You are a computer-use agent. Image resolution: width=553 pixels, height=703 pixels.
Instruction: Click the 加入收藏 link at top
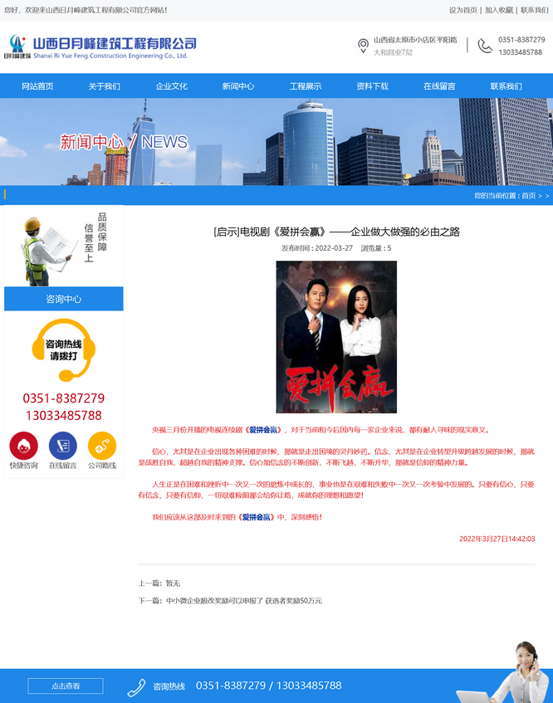[499, 10]
